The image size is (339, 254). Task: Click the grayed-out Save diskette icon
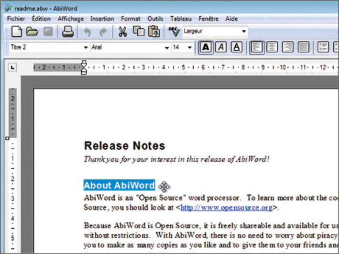coord(48,32)
